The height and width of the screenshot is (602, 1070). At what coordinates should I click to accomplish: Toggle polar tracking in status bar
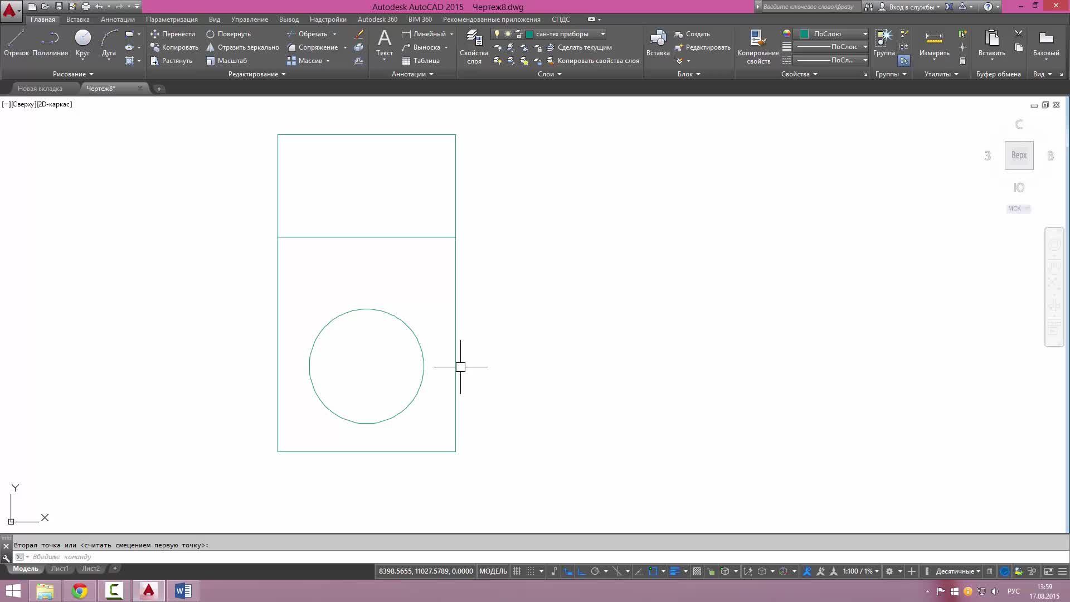coord(595,571)
